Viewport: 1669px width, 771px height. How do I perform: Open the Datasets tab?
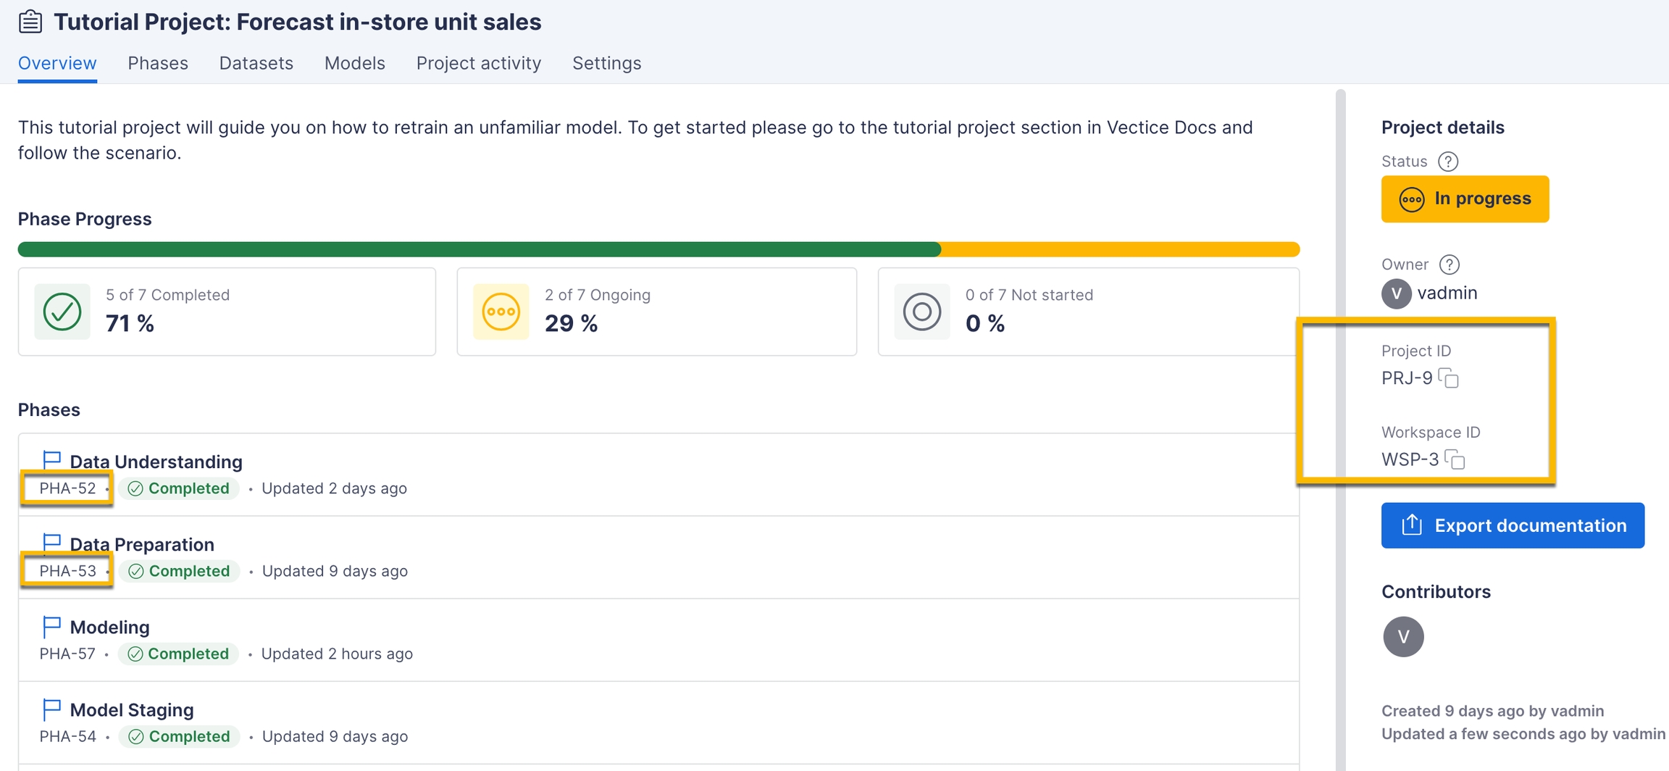coord(256,63)
